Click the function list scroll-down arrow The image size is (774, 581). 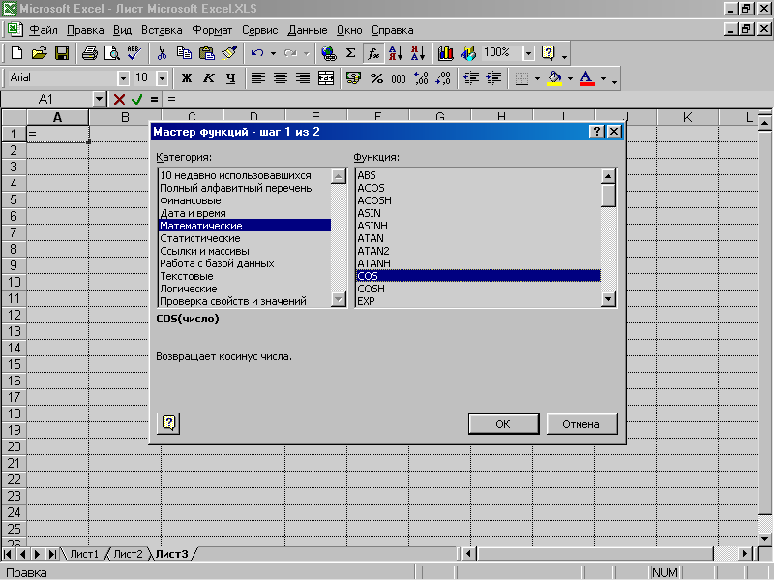click(x=609, y=299)
